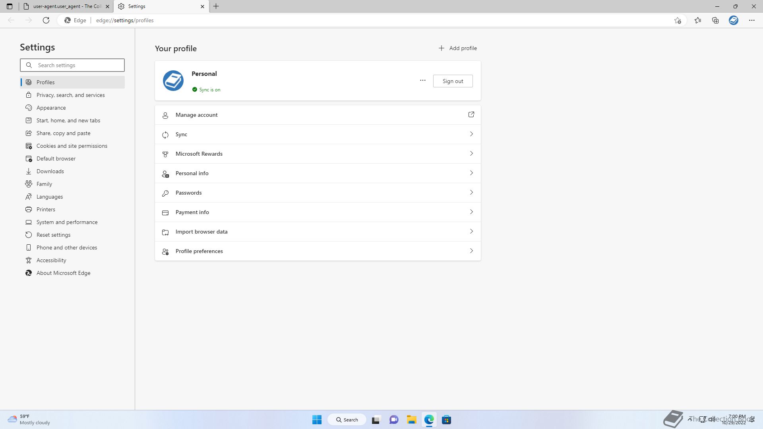Open Default browser settings
The image size is (763, 429).
click(x=72, y=158)
